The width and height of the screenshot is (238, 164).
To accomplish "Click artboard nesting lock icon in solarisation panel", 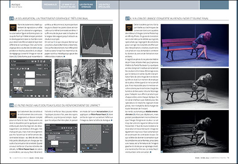I will [x=26, y=69].
